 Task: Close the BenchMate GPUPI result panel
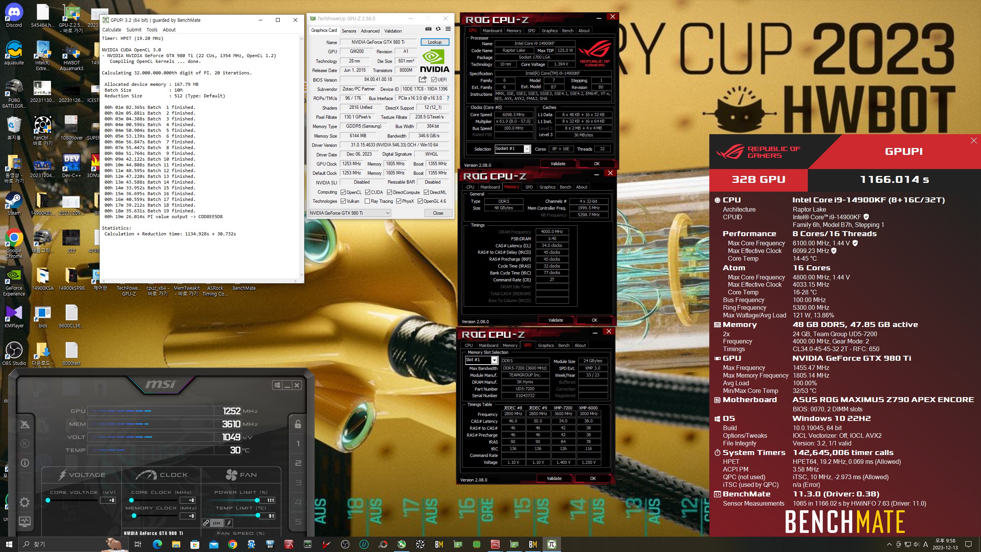tap(974, 141)
